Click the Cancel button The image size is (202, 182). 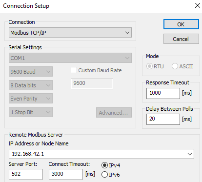[x=181, y=39]
